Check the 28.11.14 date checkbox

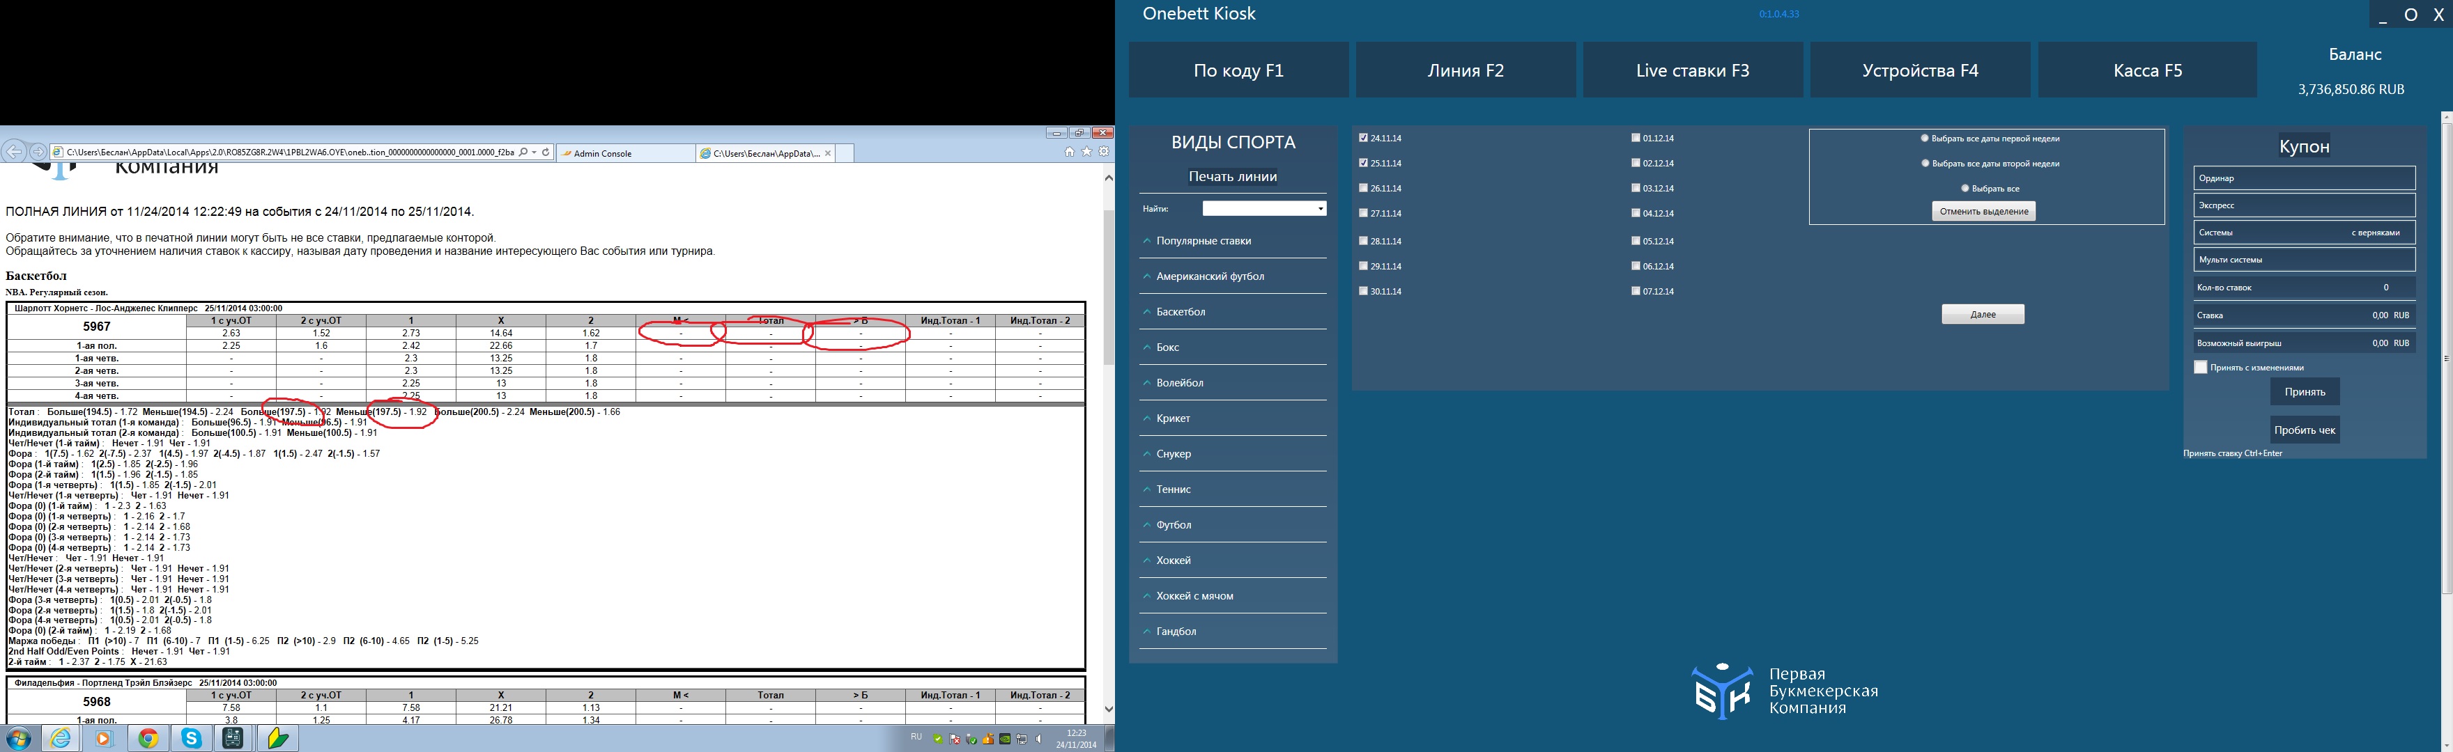pyautogui.click(x=1364, y=241)
